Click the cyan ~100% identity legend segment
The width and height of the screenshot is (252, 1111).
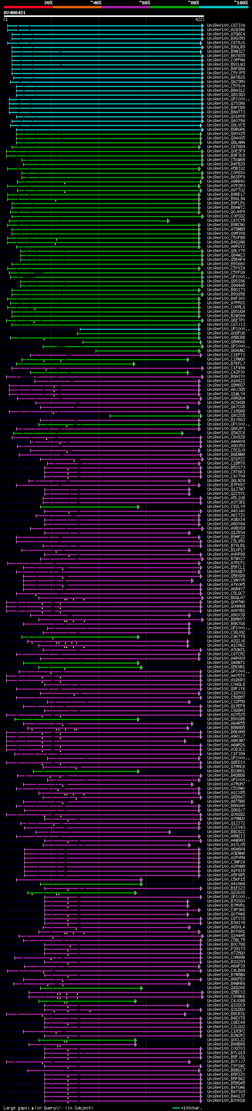(x=224, y=7)
